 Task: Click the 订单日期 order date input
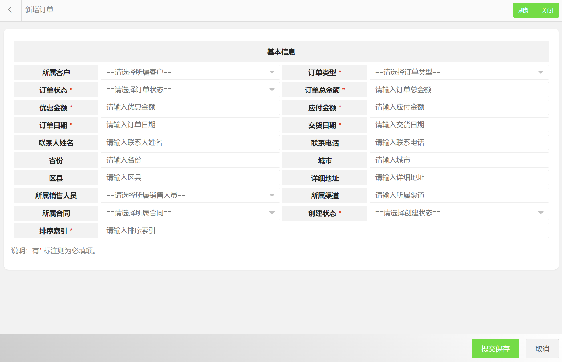(x=190, y=125)
